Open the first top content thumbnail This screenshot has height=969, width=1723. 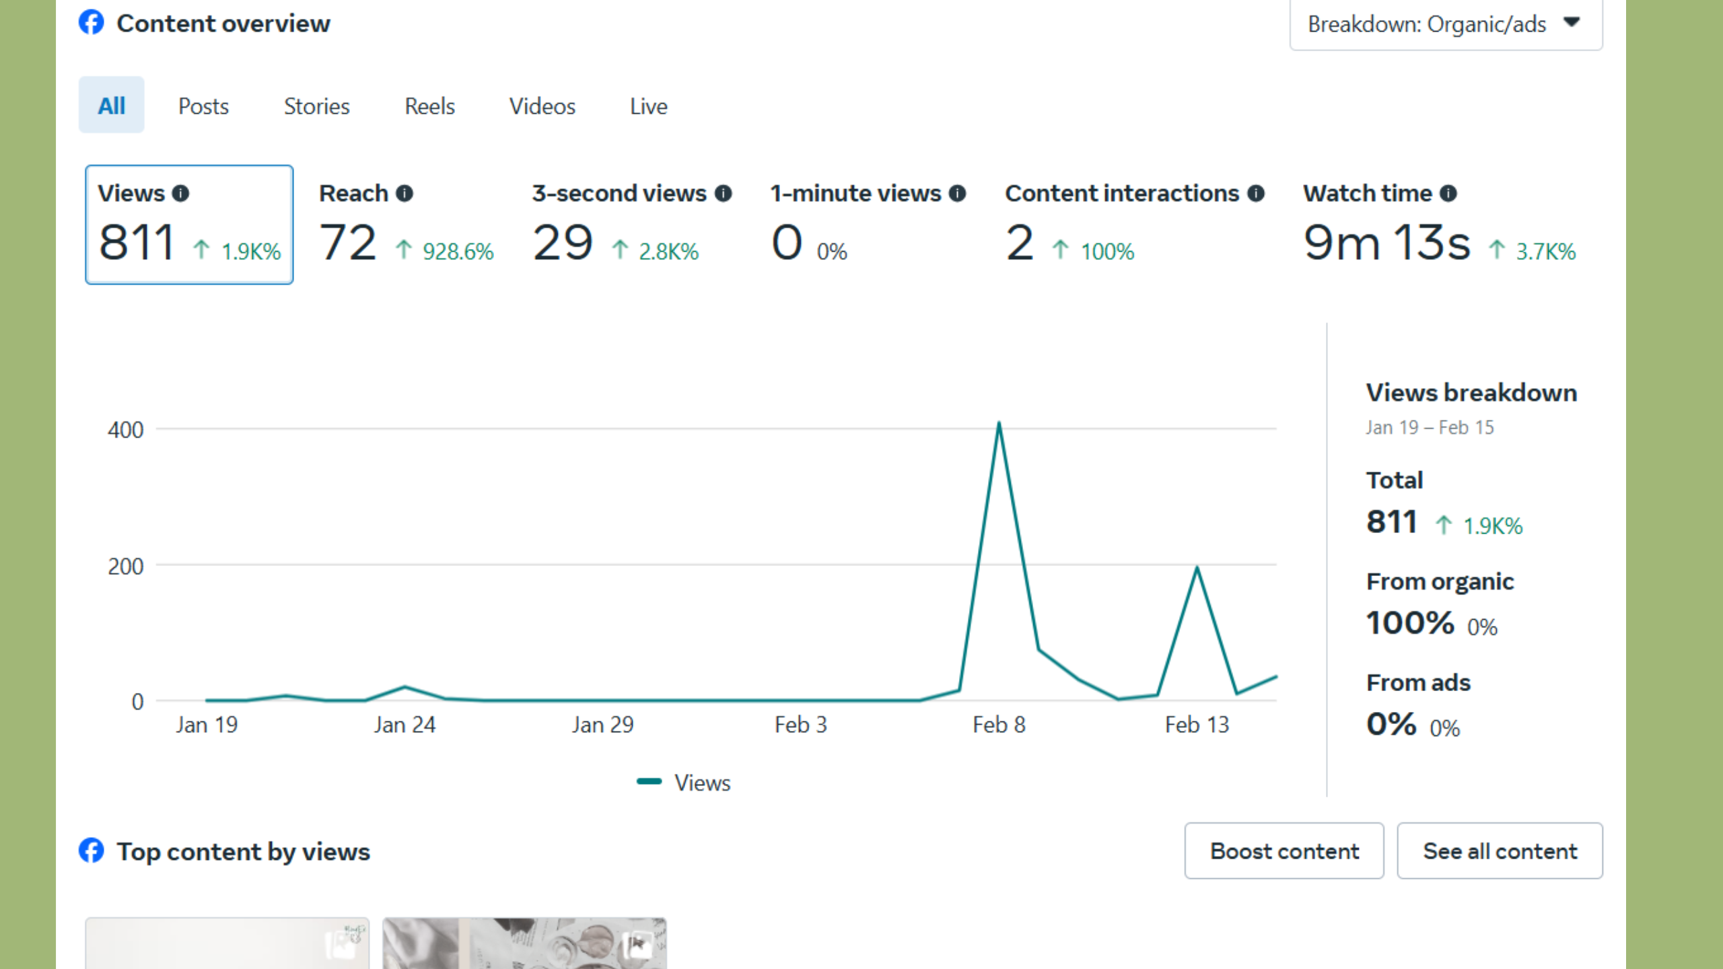tap(227, 943)
